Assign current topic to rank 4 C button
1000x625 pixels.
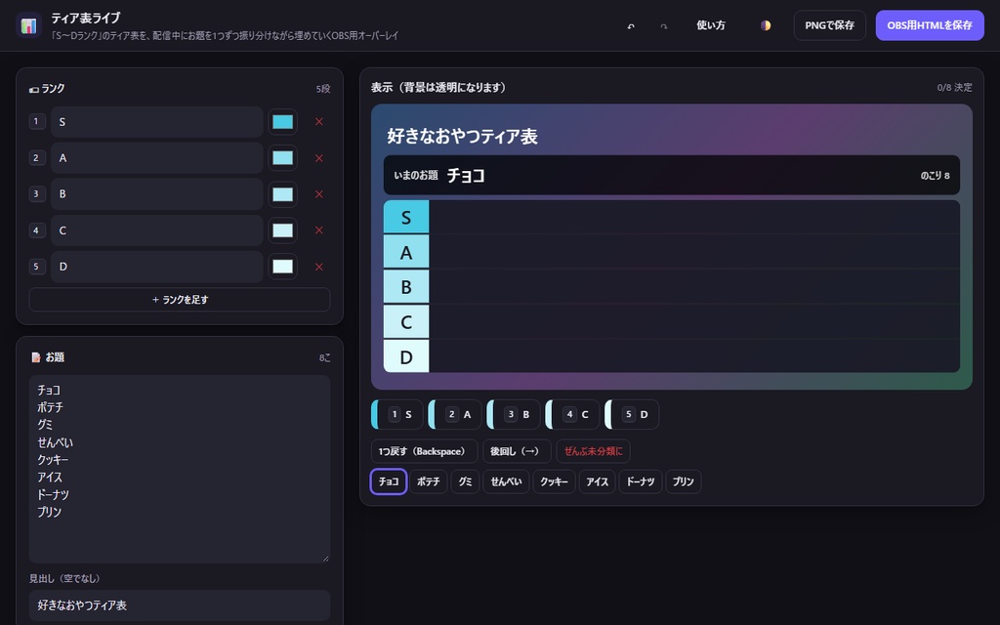[572, 414]
